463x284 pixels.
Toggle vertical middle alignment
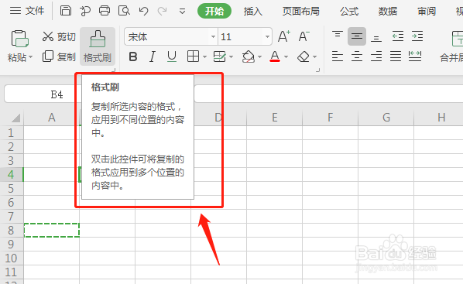coord(357,36)
